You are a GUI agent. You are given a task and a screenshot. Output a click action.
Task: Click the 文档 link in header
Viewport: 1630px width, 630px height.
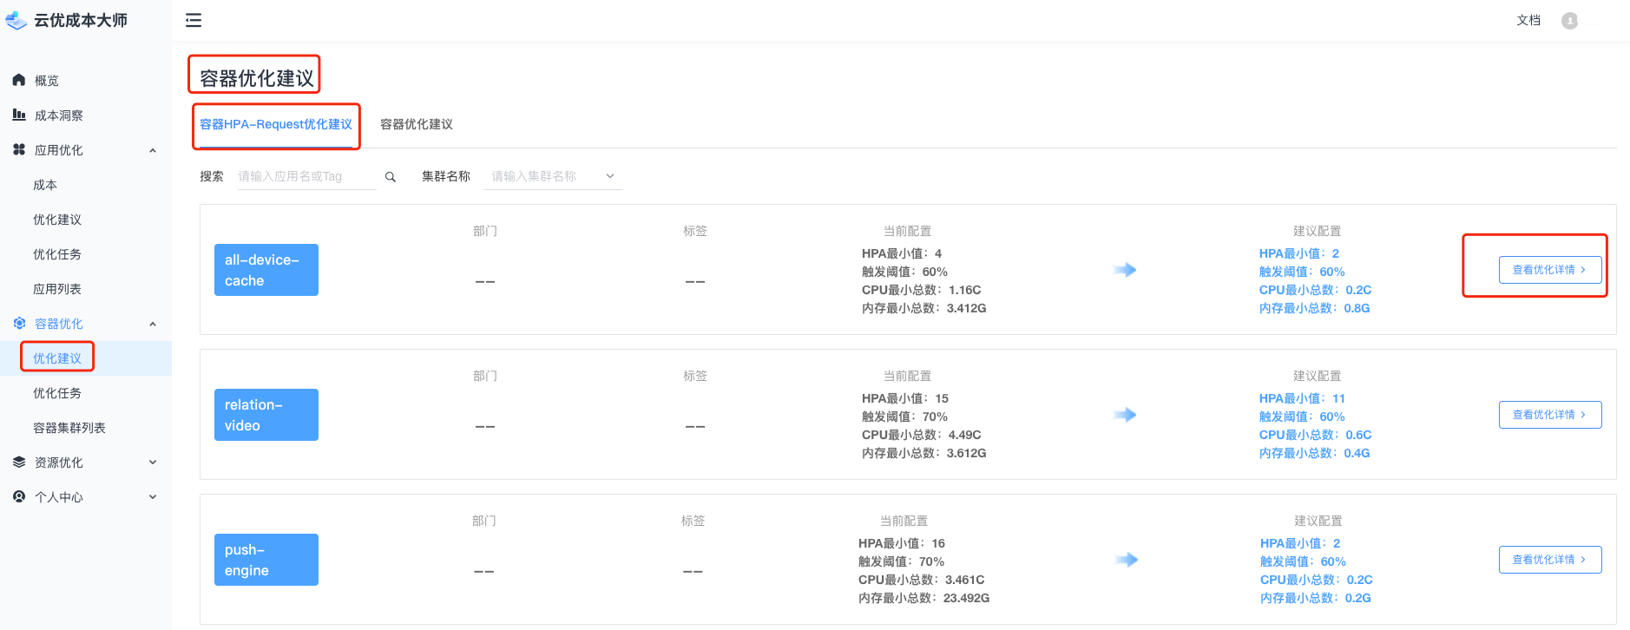point(1528,21)
